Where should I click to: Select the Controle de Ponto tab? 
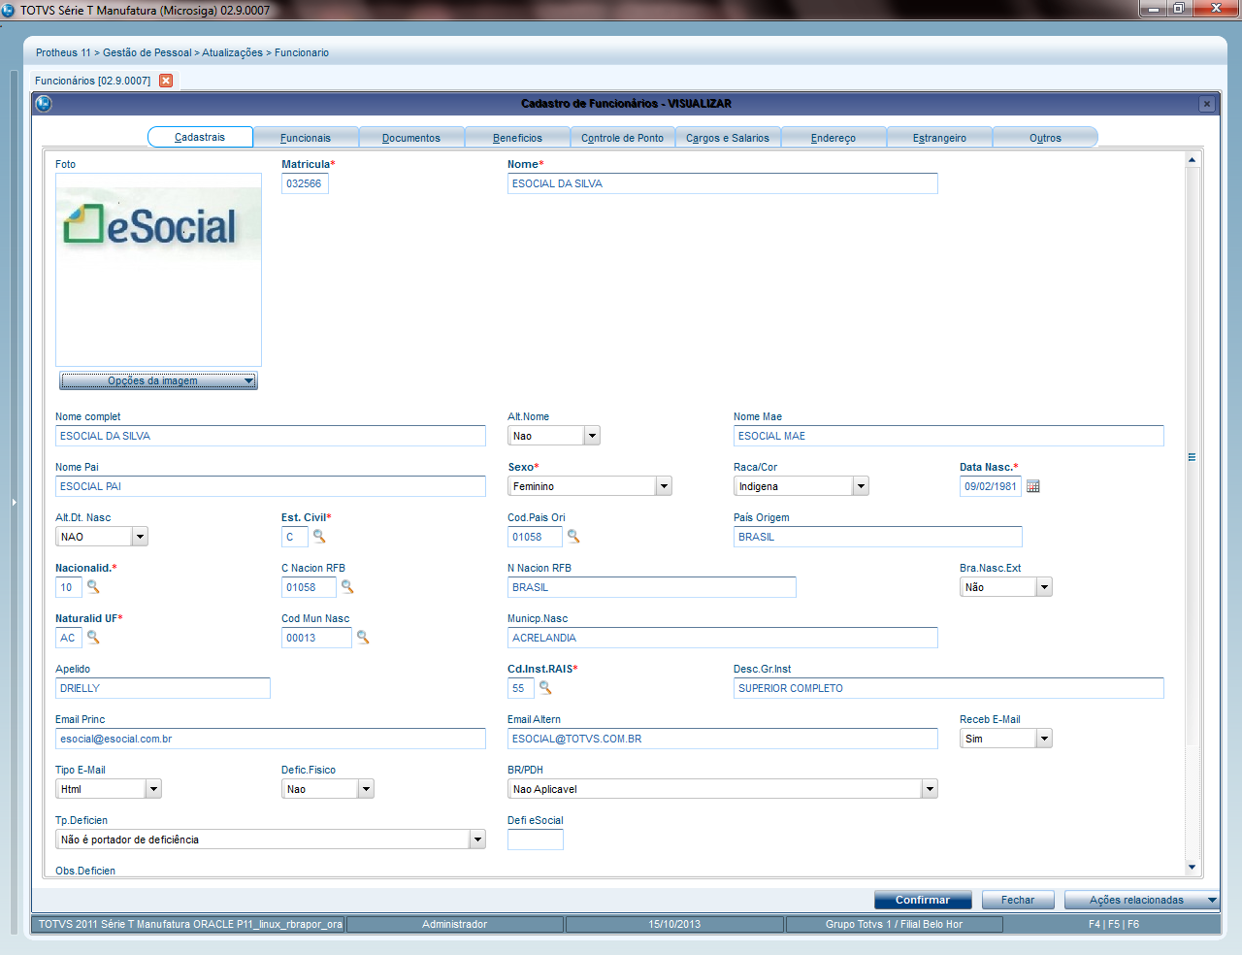tap(623, 138)
